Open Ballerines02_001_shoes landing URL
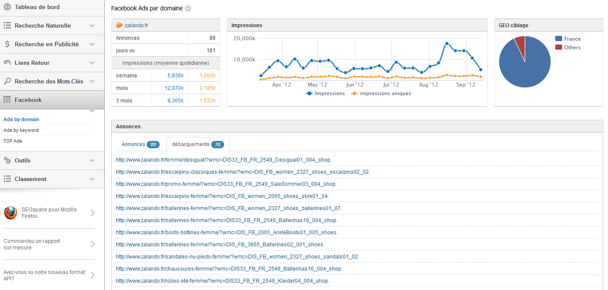This screenshot has height=290, width=608. 220,245
